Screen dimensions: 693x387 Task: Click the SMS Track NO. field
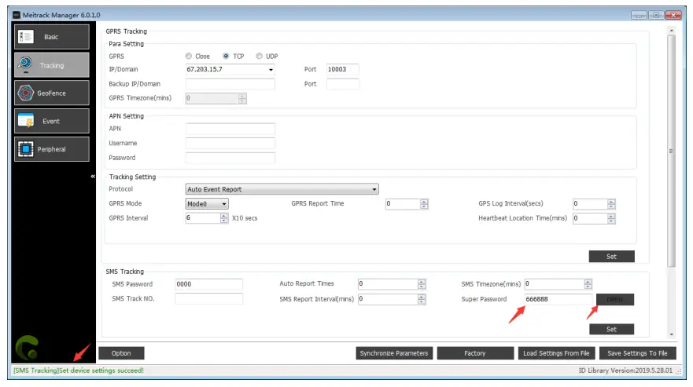[x=208, y=299]
